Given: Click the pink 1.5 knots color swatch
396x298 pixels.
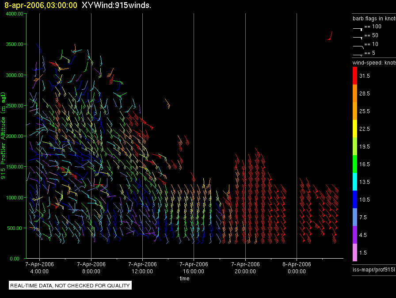Looking at the screenshot, I should (x=355, y=252).
